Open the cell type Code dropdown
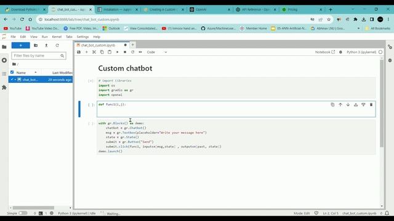Viewport: 394px width, 221px height. (157, 52)
